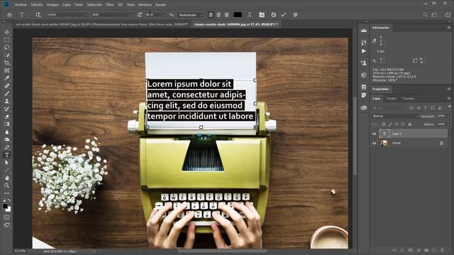Open the font style Bold dropdown
The image size is (454, 255).
pos(112,15)
